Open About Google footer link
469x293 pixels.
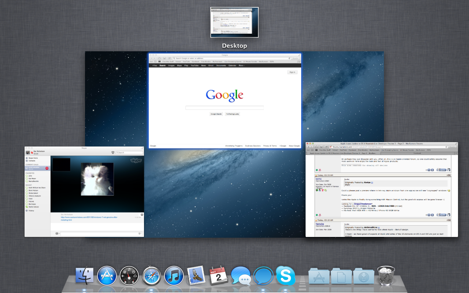coord(294,146)
